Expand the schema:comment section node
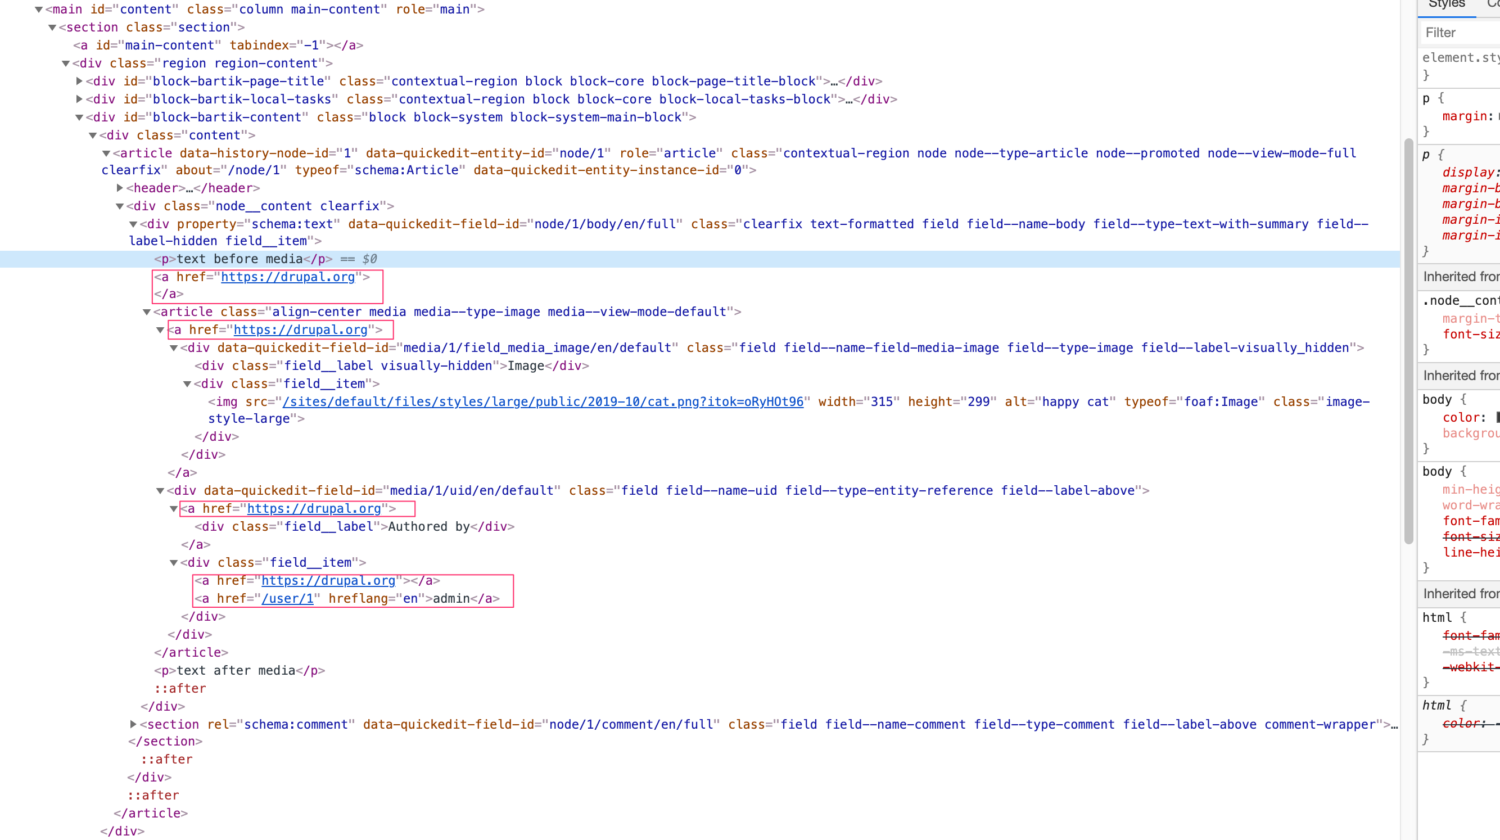This screenshot has height=840, width=1500. click(x=133, y=724)
